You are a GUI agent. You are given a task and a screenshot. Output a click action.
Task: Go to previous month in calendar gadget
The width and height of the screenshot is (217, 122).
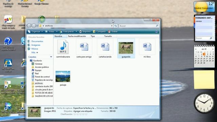point(196,49)
